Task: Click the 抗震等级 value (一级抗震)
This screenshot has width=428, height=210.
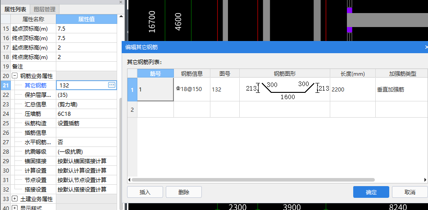Action: (x=87, y=151)
